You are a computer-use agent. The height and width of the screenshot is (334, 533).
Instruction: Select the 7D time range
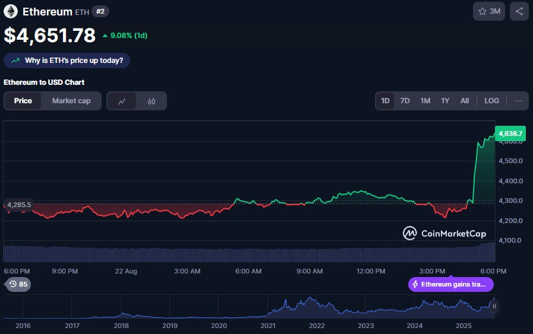pyautogui.click(x=405, y=101)
